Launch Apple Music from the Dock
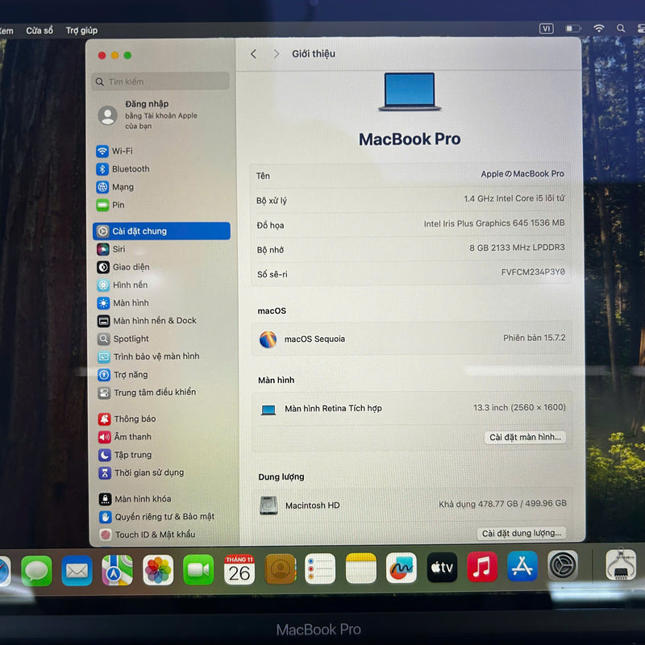Image resolution: width=645 pixels, height=645 pixels. (482, 570)
